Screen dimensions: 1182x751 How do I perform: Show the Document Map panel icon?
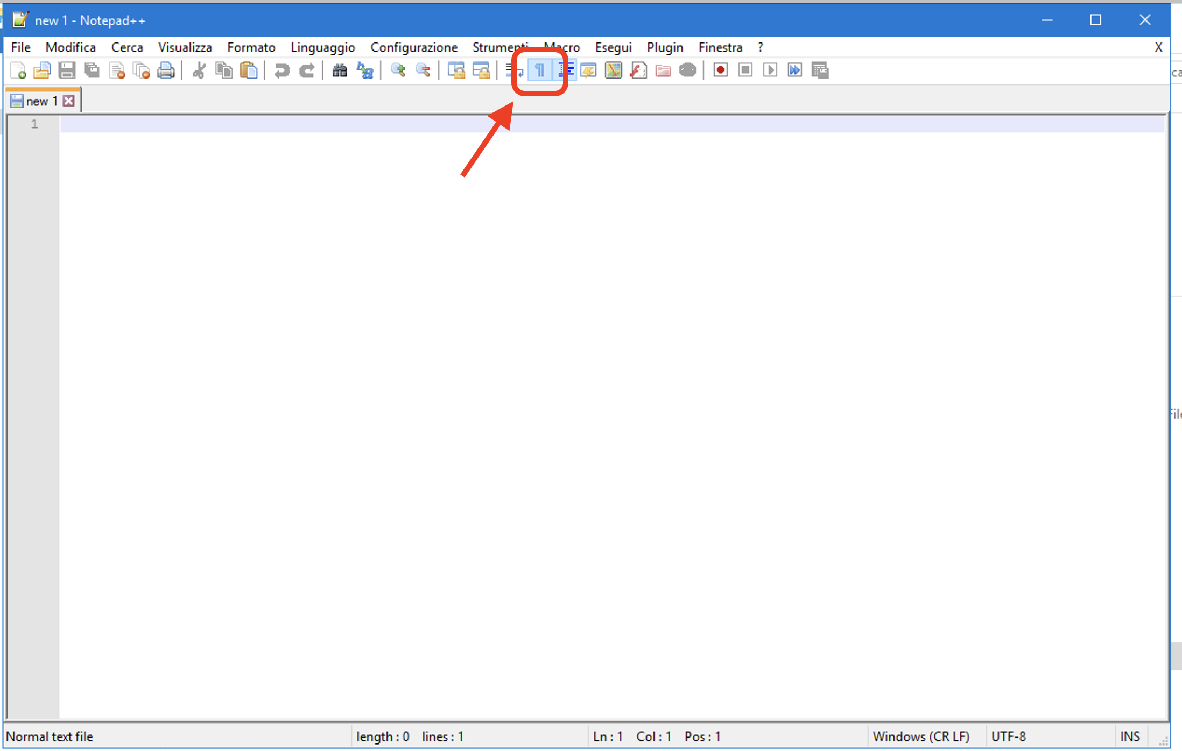coord(613,70)
